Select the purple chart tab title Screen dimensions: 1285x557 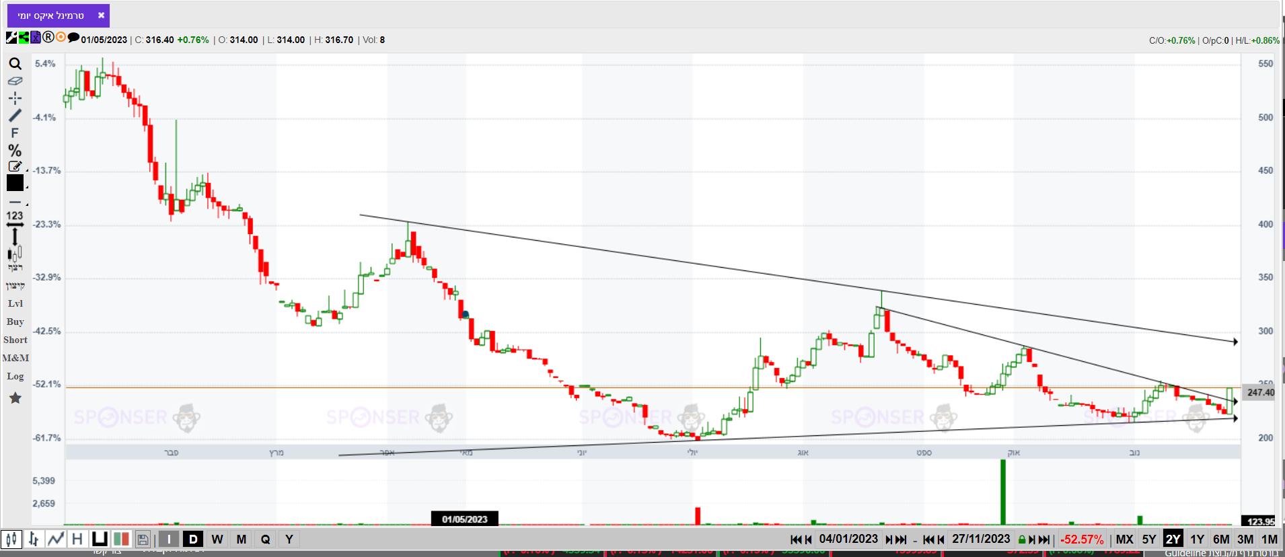point(51,15)
